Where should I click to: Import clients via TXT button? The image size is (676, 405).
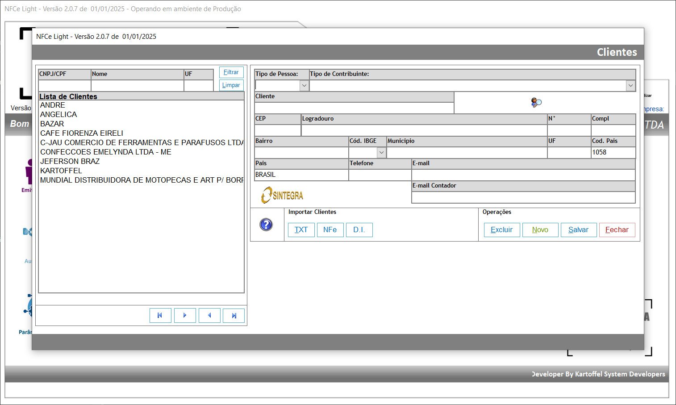pos(301,230)
